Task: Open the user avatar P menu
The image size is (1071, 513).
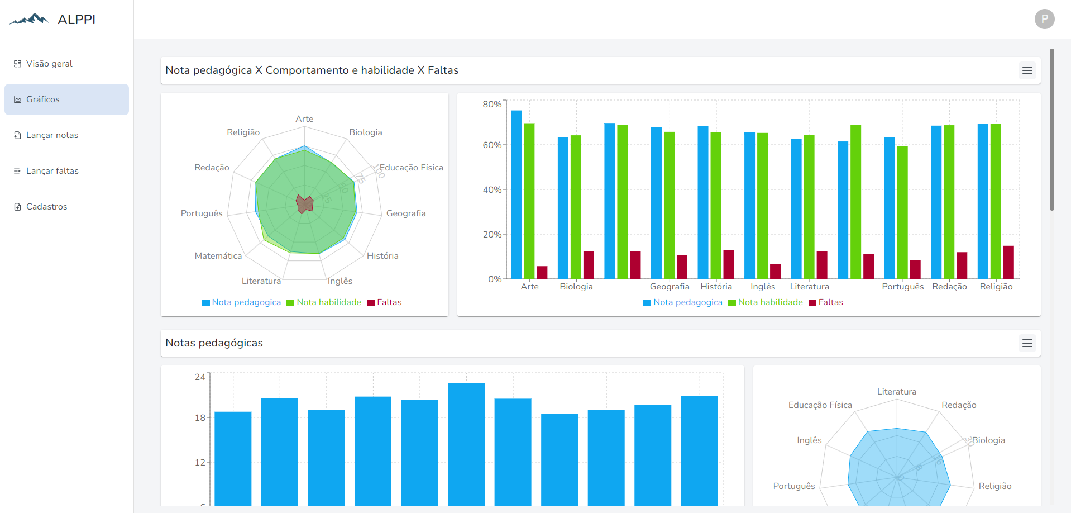Action: tap(1044, 19)
